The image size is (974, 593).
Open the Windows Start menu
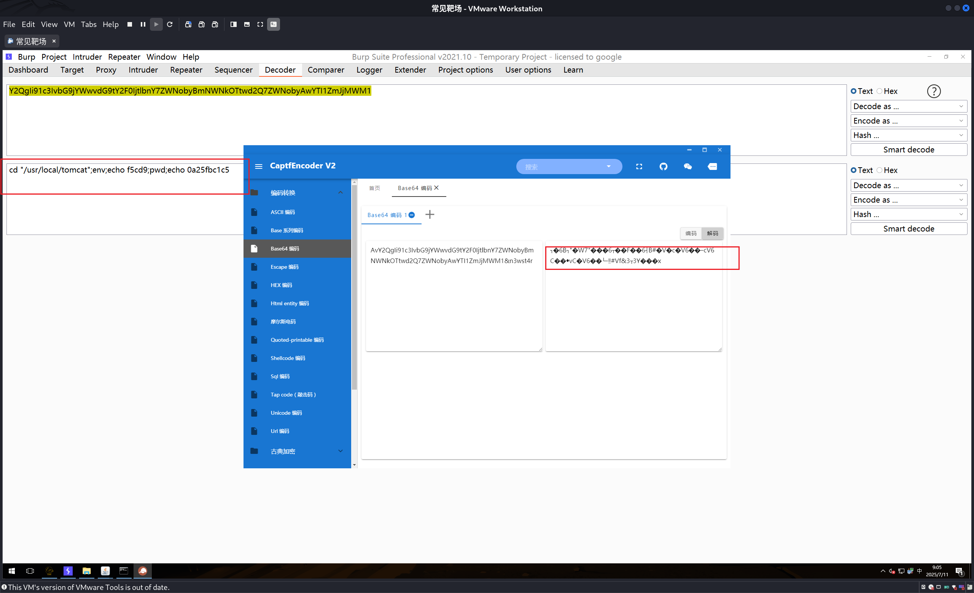pos(12,571)
